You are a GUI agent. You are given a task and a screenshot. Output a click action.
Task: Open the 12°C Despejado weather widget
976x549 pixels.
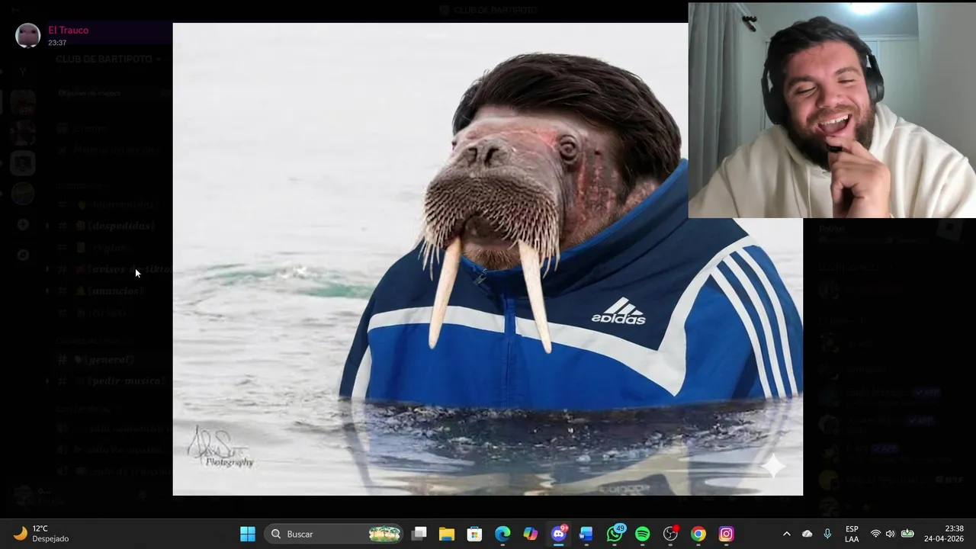(x=42, y=534)
